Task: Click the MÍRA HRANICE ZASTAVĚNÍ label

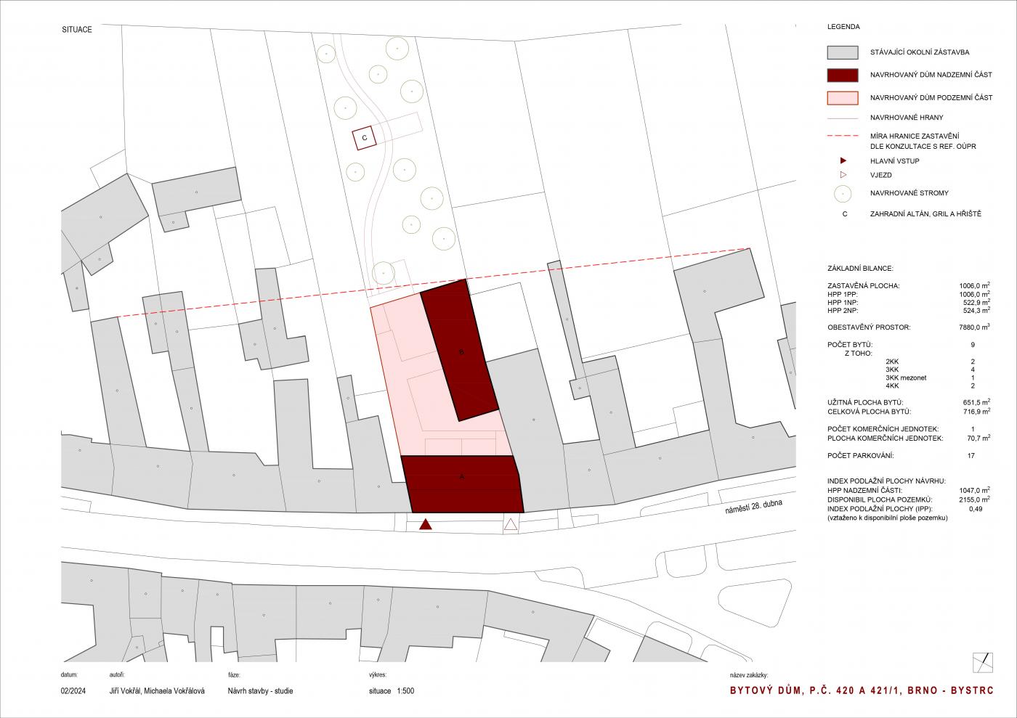Action: pos(915,136)
